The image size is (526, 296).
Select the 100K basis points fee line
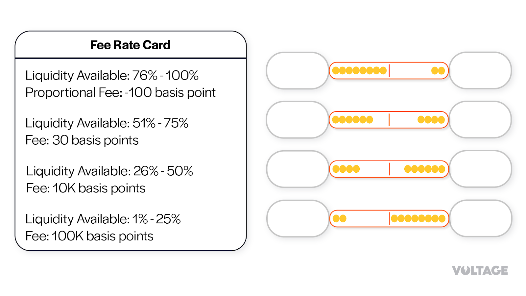pyautogui.click(x=89, y=236)
